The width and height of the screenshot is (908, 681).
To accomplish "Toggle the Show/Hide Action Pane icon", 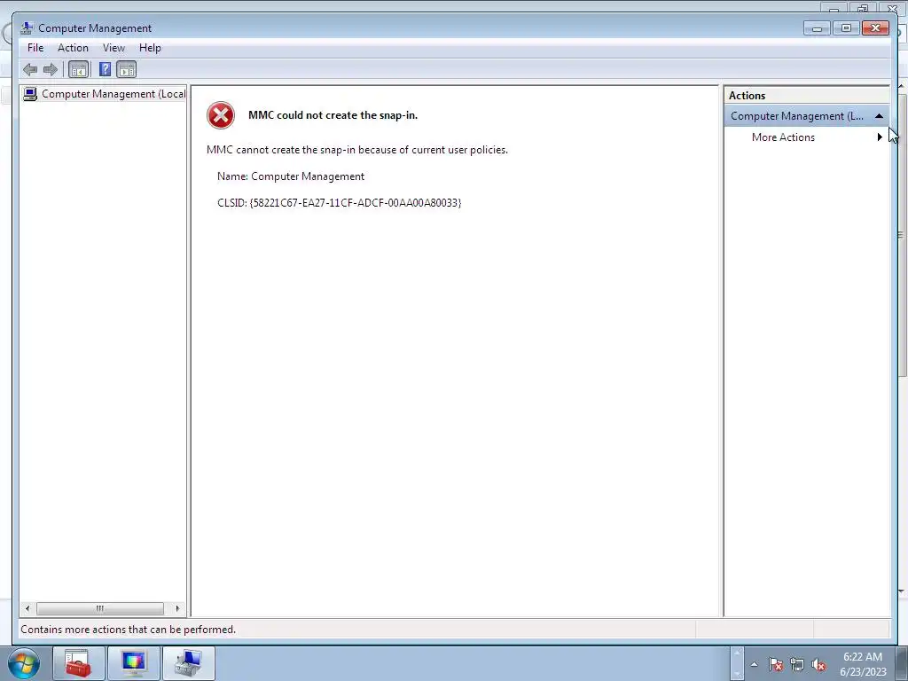I will coord(126,70).
